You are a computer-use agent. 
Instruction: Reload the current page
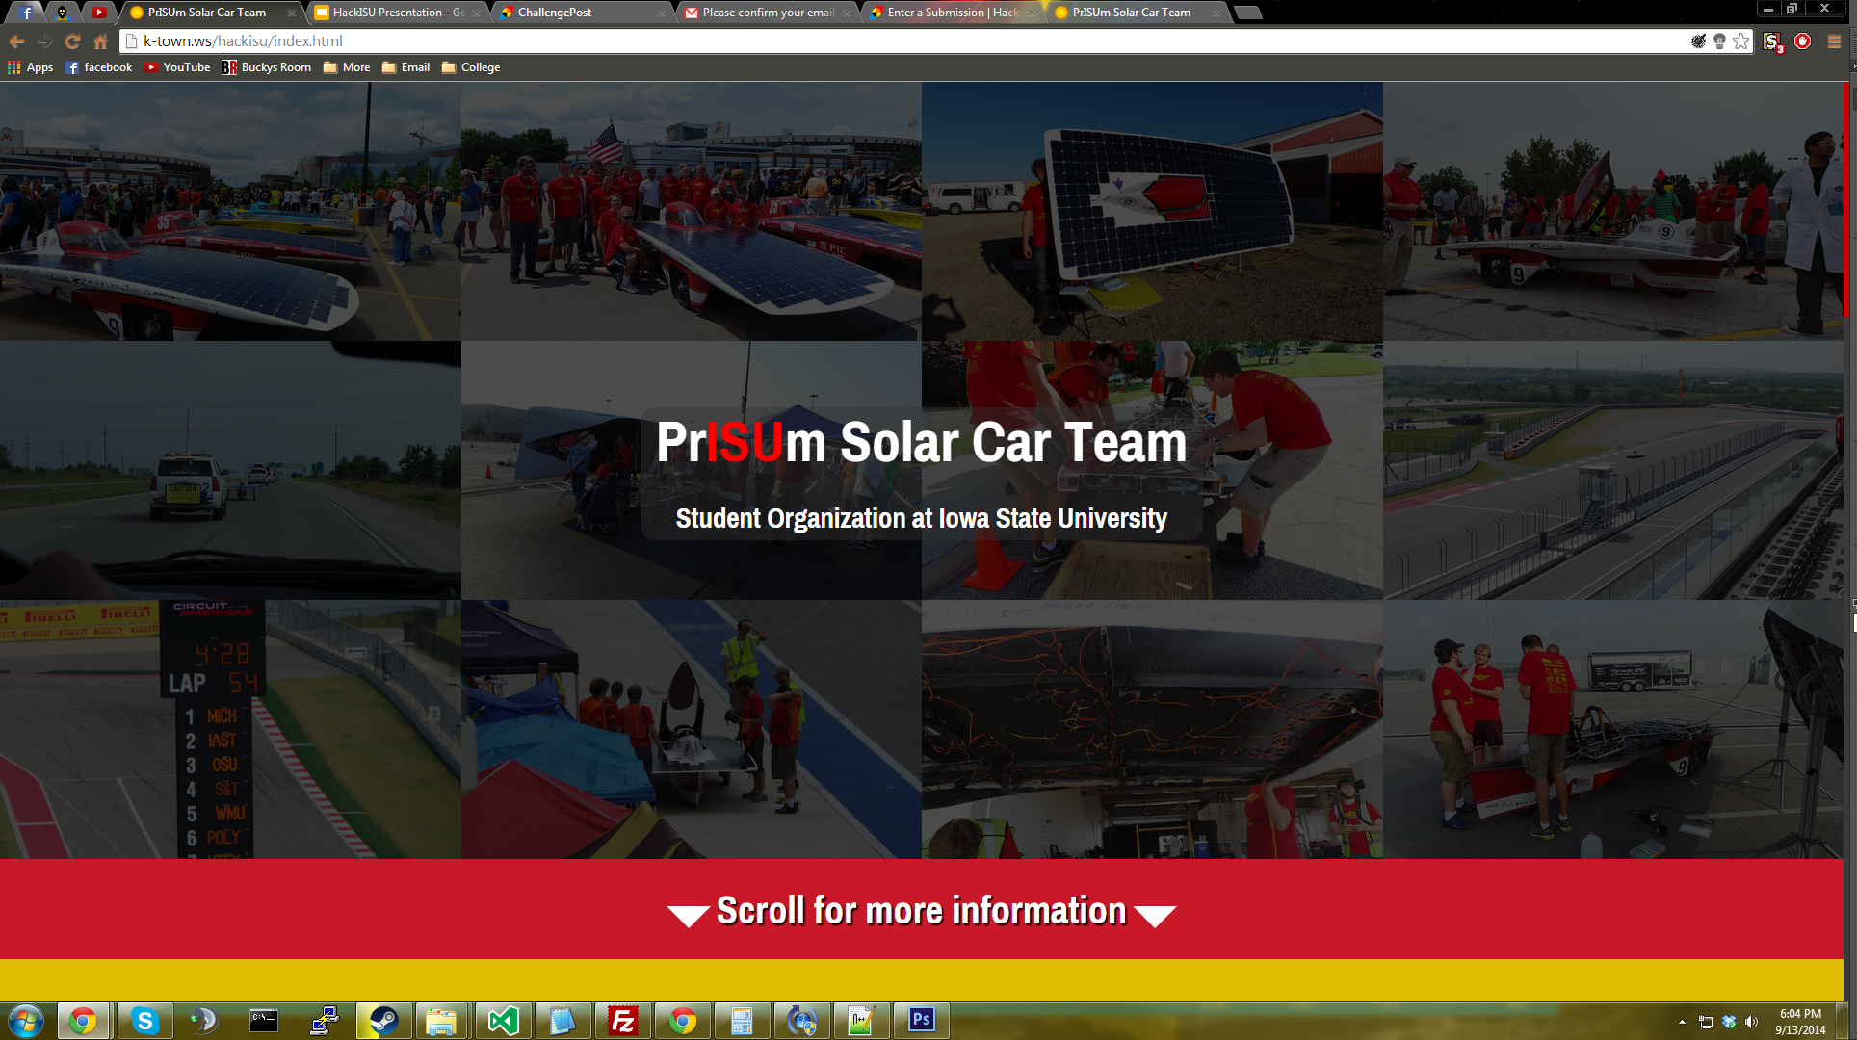[72, 41]
